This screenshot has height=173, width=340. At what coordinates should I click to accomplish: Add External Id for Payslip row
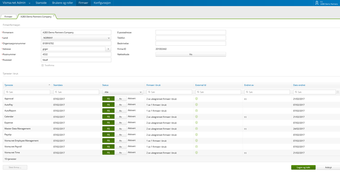[196, 134]
